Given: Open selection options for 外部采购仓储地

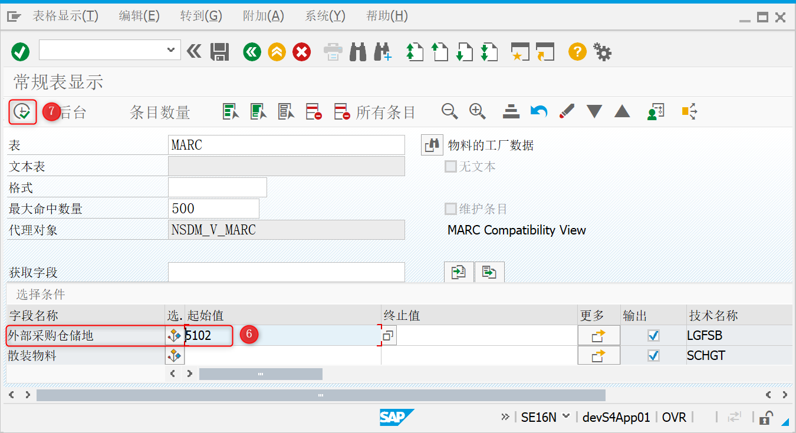Looking at the screenshot, I should click(x=174, y=335).
